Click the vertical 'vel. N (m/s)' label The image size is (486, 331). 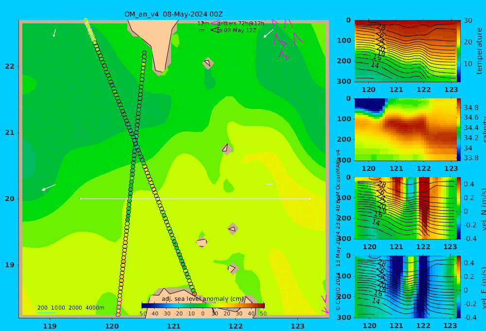coord(484,209)
